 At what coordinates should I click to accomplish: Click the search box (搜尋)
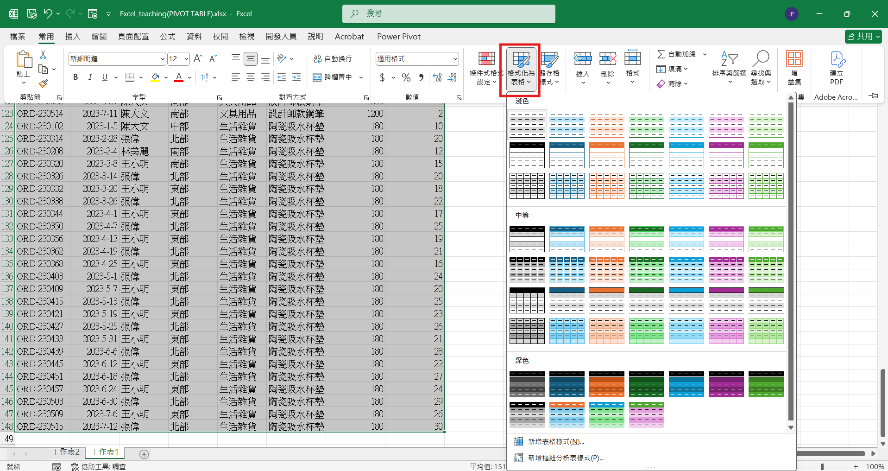[448, 14]
